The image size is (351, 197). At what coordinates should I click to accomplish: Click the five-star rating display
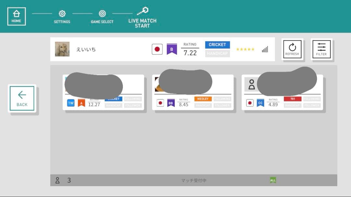(245, 50)
